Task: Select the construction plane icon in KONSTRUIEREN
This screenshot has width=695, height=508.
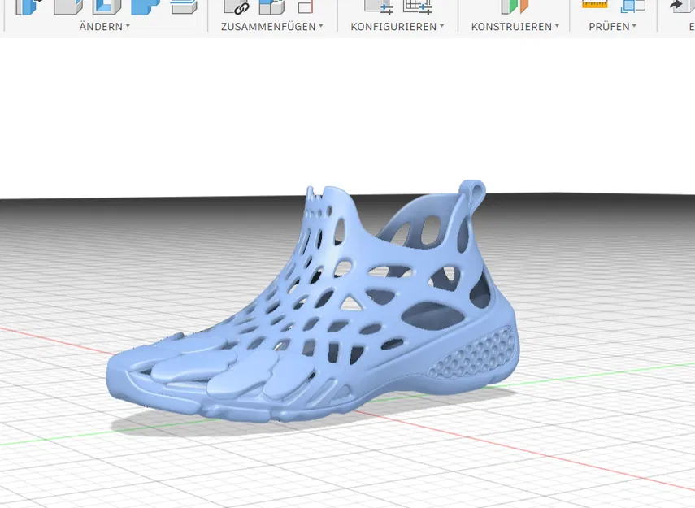Action: (513, 7)
